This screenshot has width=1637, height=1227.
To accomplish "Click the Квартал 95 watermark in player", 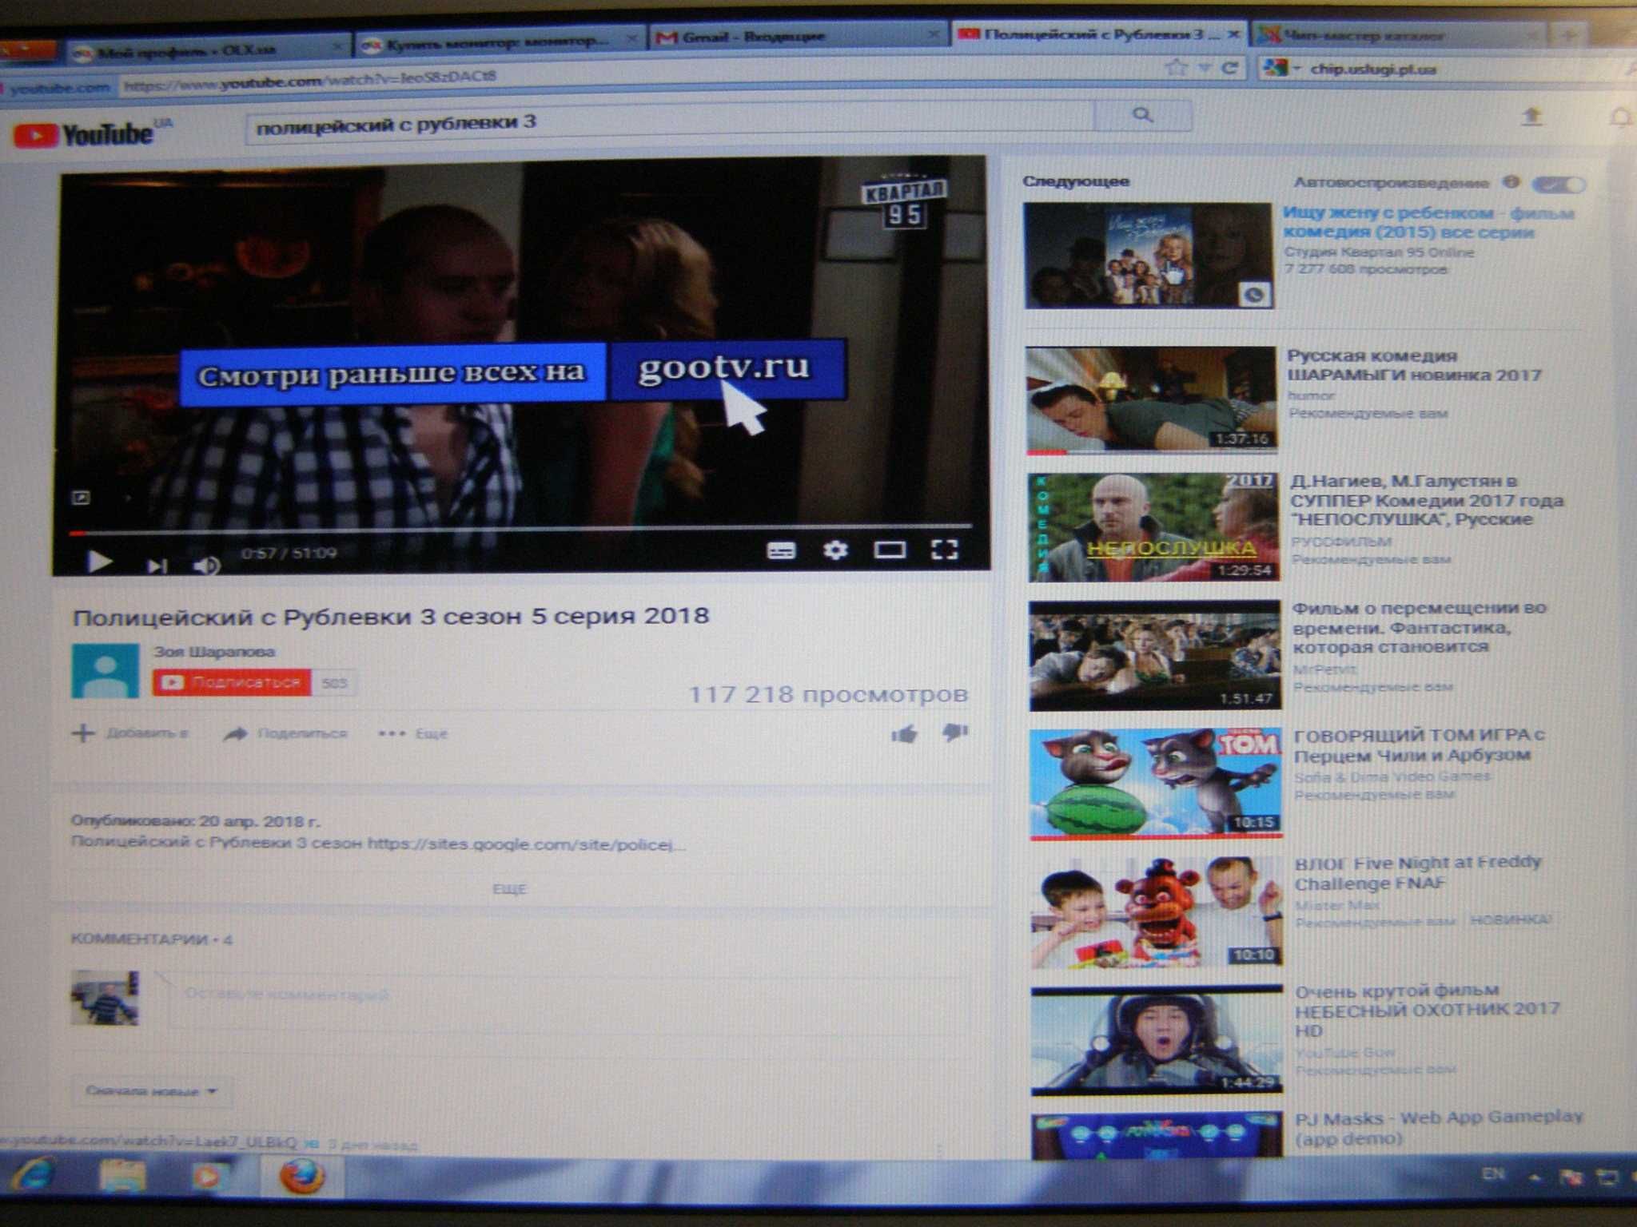I will pyautogui.click(x=904, y=202).
